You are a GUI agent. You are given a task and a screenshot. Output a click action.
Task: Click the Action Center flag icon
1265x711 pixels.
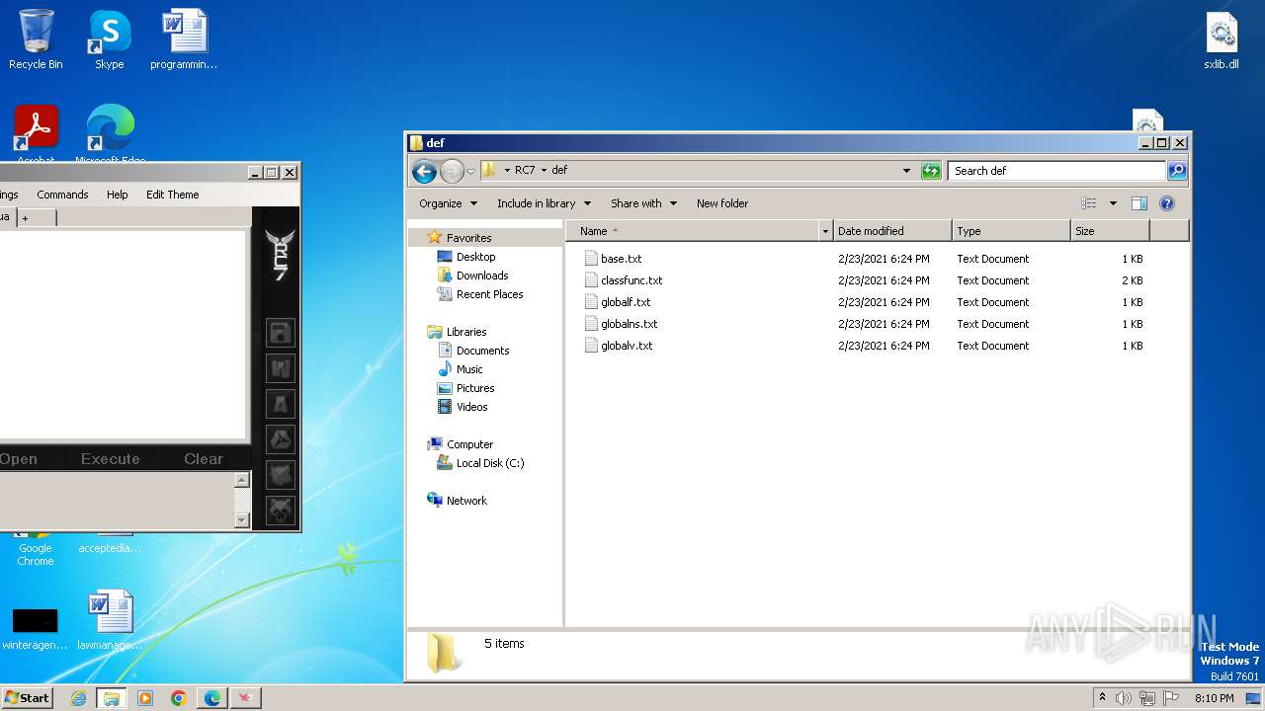click(1171, 698)
